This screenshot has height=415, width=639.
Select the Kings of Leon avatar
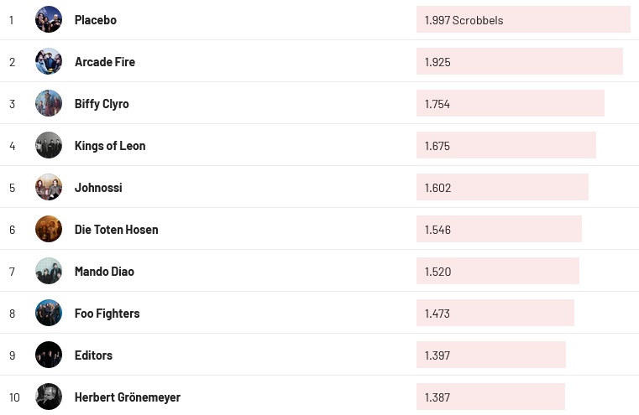(x=49, y=145)
